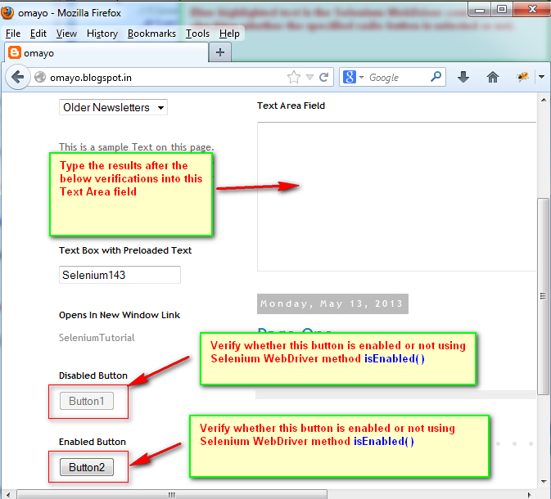Close the Firefox window
The height and width of the screenshot is (499, 551).
532,10
